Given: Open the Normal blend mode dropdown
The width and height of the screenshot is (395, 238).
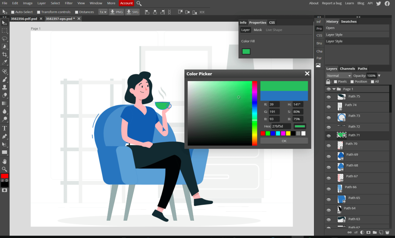Looking at the screenshot, I should pos(339,76).
